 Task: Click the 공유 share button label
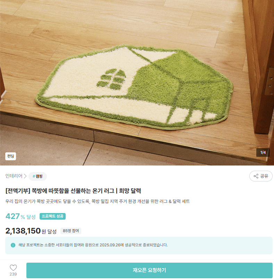(264, 176)
